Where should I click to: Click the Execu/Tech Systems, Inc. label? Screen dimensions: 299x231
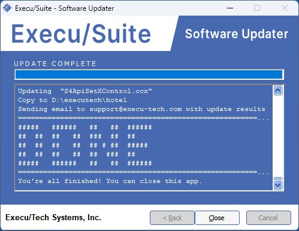[53, 217]
